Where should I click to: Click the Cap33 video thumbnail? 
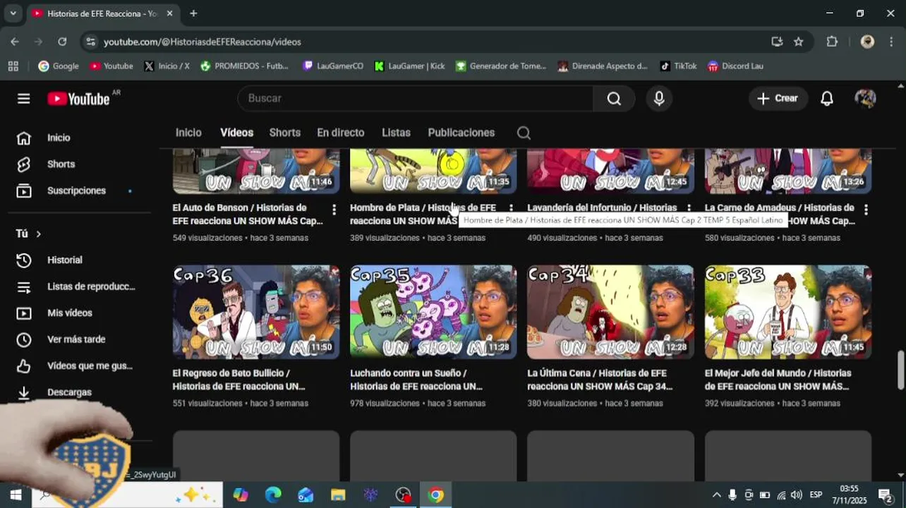[x=788, y=312]
